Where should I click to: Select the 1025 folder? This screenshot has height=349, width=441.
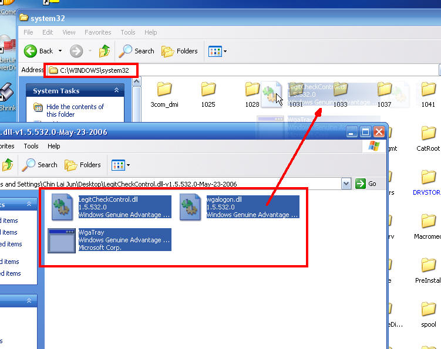click(208, 95)
